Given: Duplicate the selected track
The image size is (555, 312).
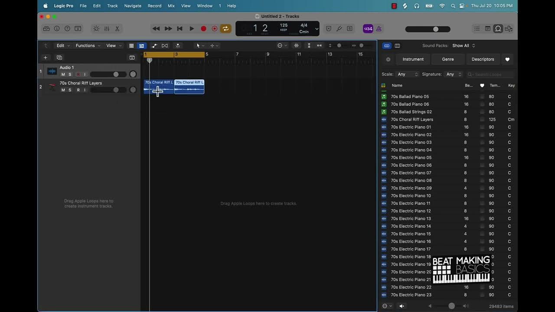Looking at the screenshot, I should tap(59, 58).
